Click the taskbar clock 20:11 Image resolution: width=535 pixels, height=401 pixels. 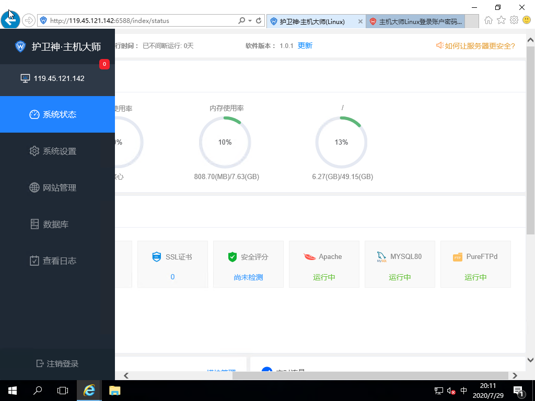[488, 386]
